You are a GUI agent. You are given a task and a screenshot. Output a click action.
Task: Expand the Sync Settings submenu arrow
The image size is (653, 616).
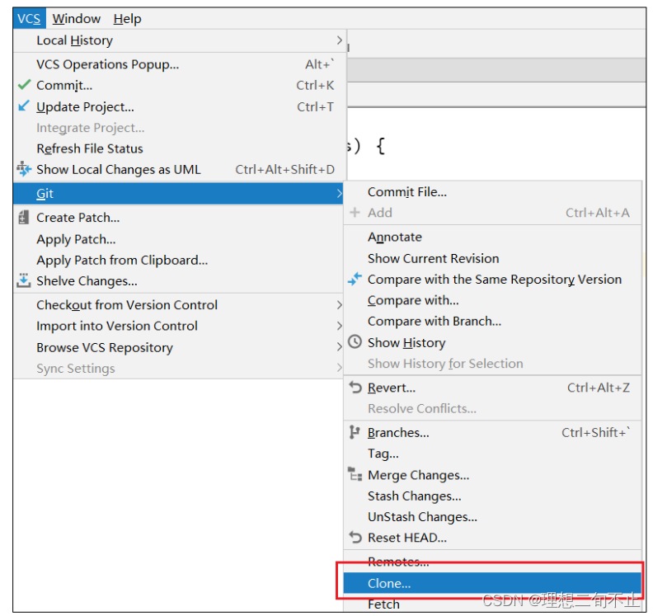(340, 368)
